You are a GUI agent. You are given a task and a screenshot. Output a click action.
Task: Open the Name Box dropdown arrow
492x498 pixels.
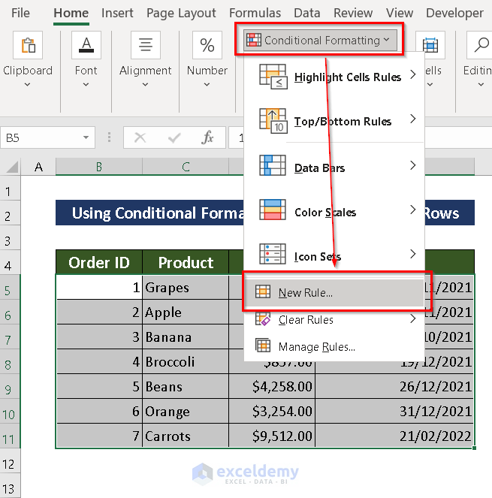(86, 137)
